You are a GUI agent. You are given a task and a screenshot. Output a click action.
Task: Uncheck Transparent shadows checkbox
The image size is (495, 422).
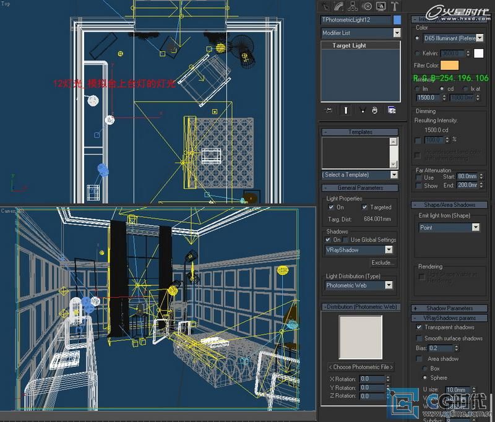419,327
